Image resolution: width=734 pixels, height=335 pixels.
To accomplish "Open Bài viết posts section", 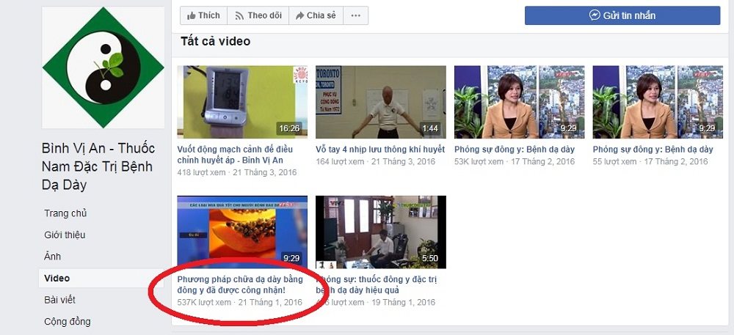I will 59,300.
